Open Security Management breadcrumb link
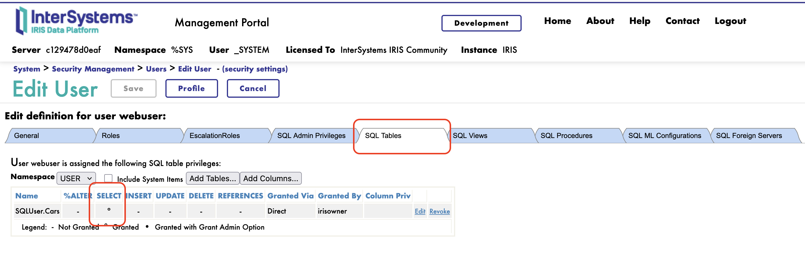Screen dimensions: 805x262 93,69
